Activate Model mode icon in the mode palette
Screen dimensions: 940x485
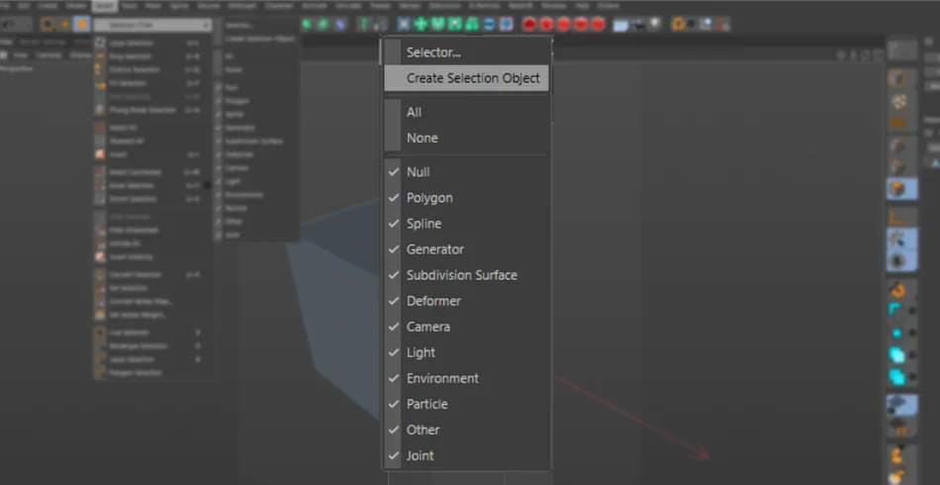897,78
